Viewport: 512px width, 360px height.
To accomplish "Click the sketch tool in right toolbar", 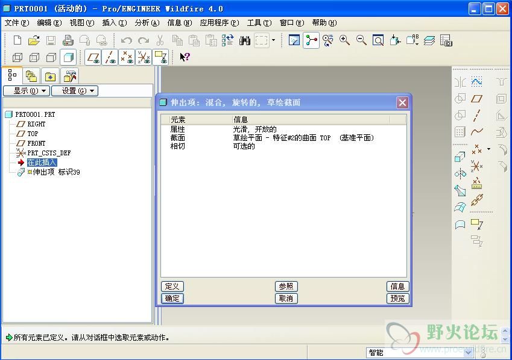I will click(477, 81).
